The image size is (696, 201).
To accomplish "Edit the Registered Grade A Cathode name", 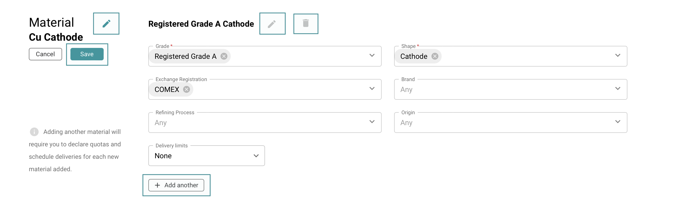I will pyautogui.click(x=272, y=24).
